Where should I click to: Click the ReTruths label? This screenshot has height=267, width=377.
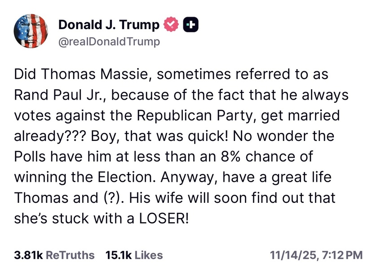pos(70,255)
